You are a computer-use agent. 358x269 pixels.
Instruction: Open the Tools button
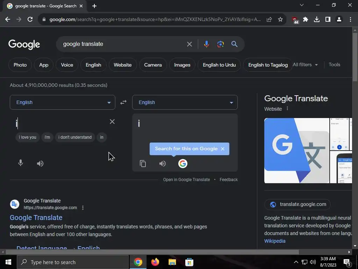tap(334, 65)
